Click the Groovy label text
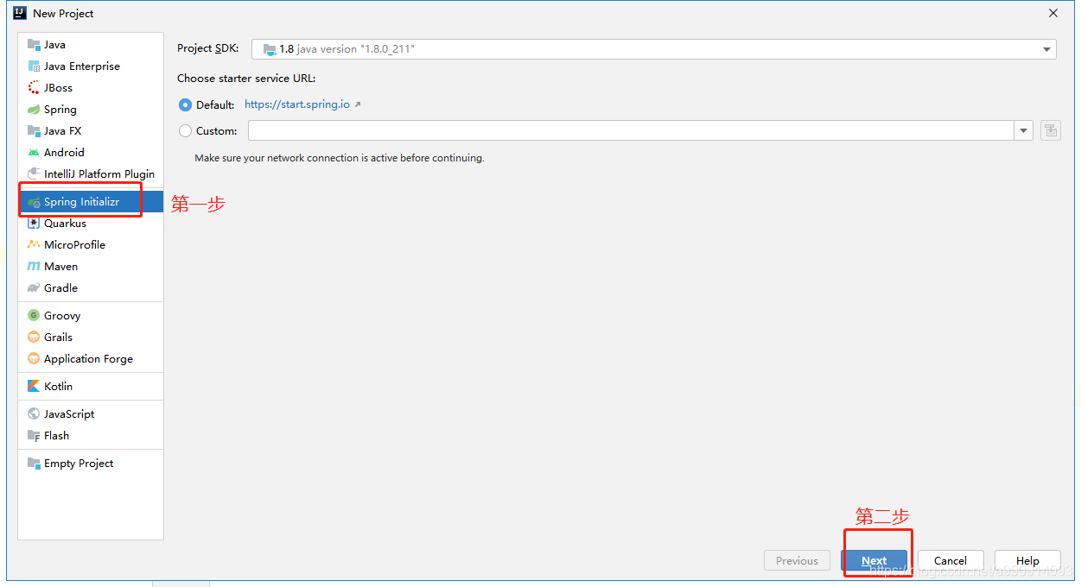1081x587 pixels. [62, 316]
